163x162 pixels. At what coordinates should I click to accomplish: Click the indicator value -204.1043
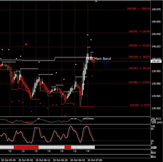(157, 123)
